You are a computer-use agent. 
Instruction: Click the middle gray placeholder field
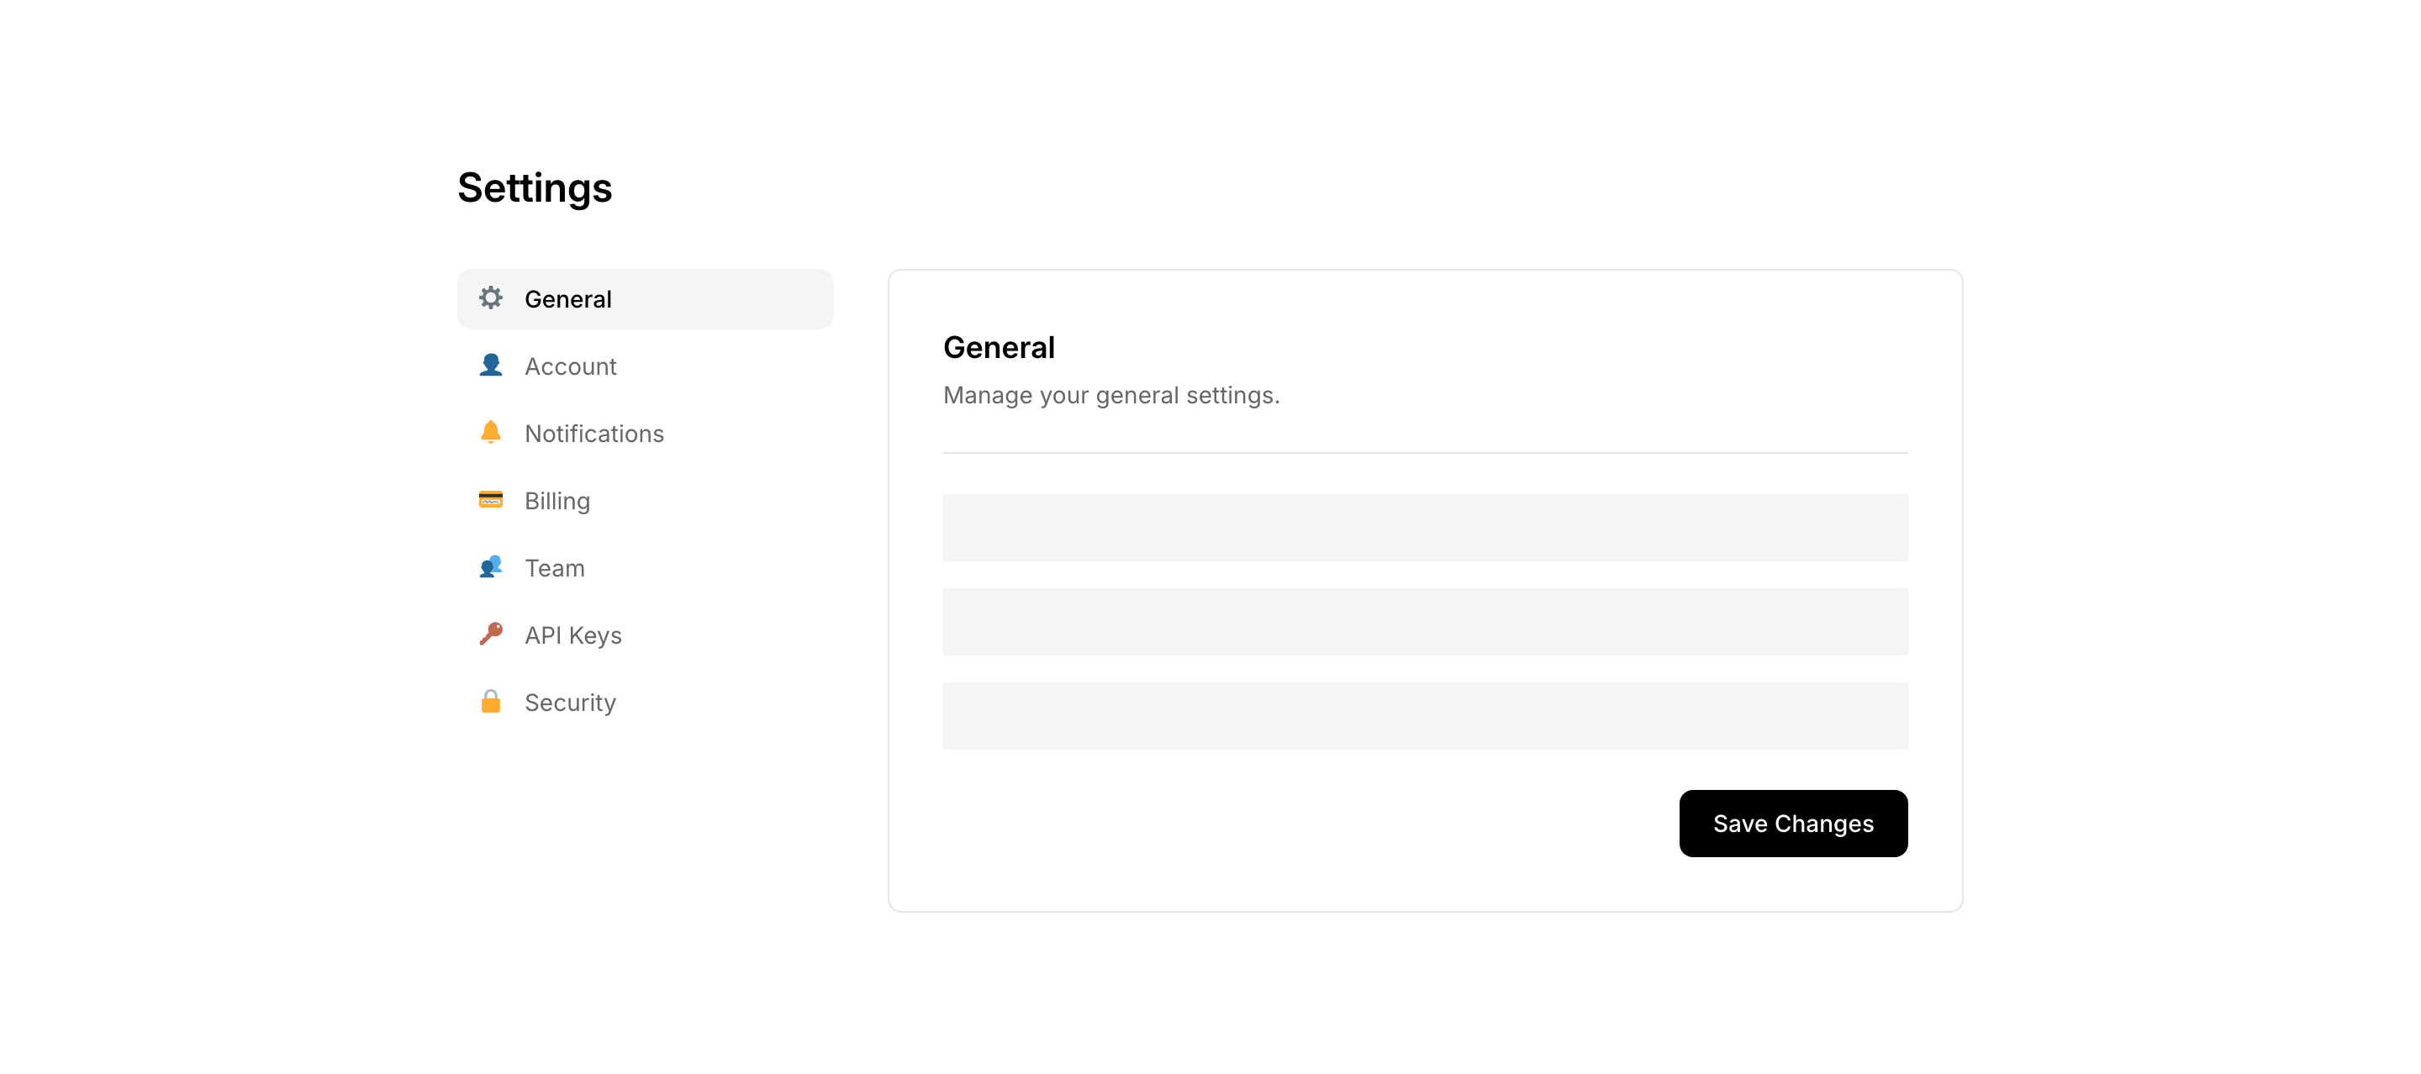(1425, 622)
